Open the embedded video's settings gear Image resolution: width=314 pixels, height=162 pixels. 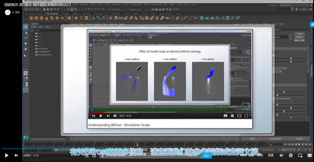(232, 115)
